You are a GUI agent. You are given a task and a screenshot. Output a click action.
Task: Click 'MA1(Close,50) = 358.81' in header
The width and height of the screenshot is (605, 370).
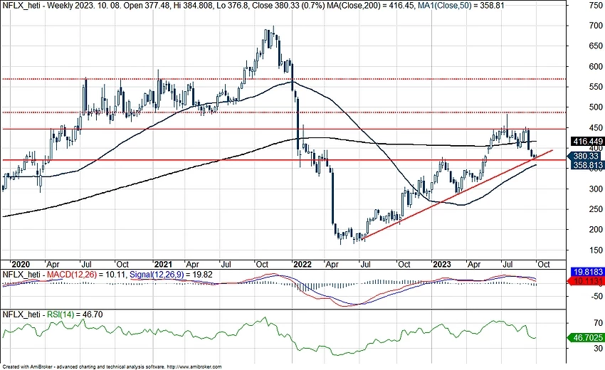(x=461, y=6)
